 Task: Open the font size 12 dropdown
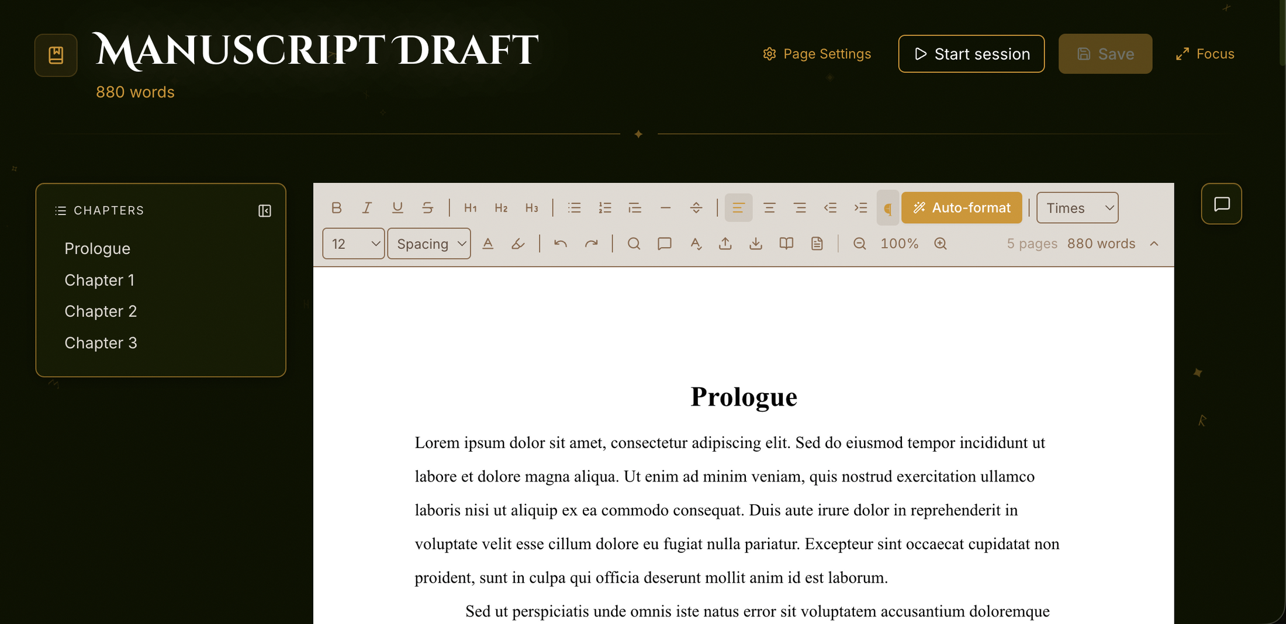(354, 244)
